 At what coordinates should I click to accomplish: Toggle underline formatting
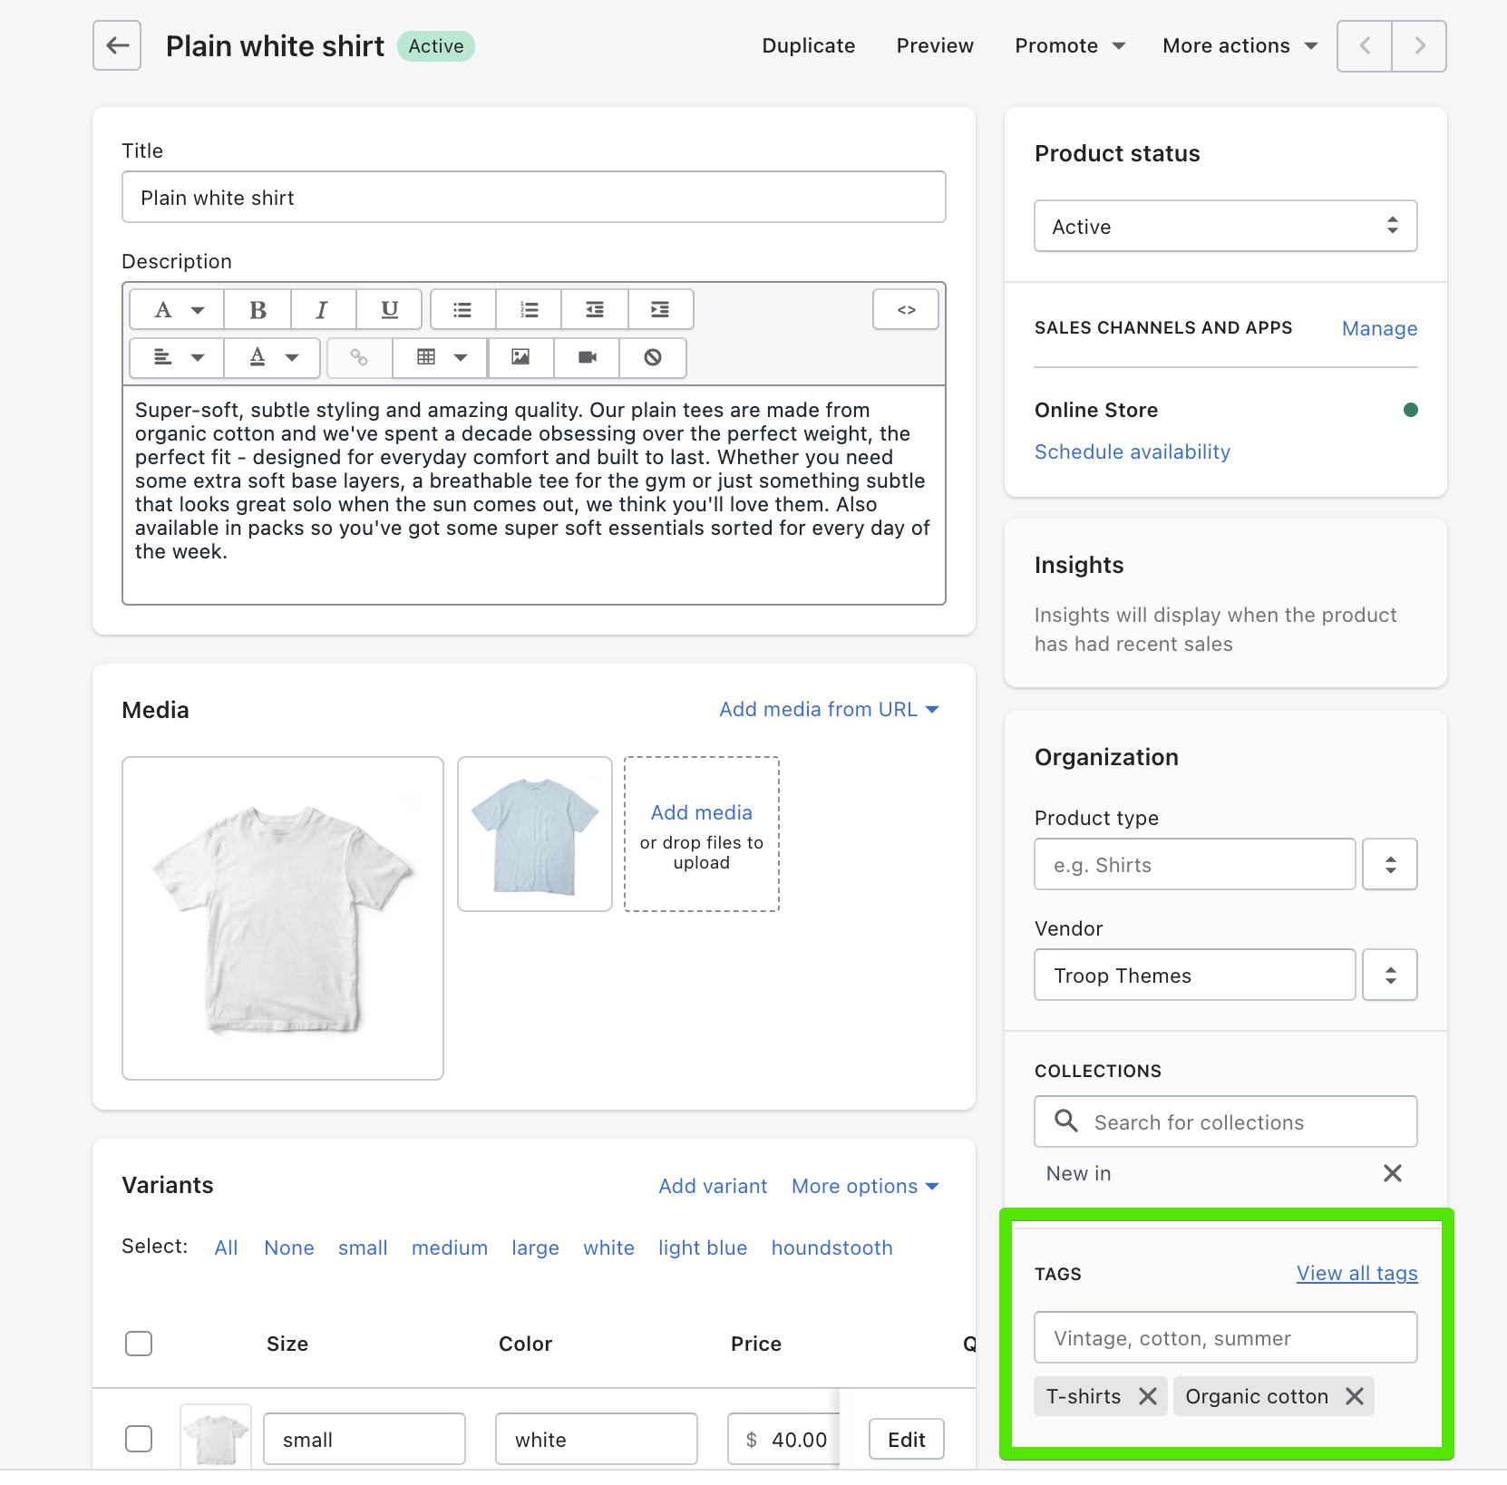tap(389, 310)
